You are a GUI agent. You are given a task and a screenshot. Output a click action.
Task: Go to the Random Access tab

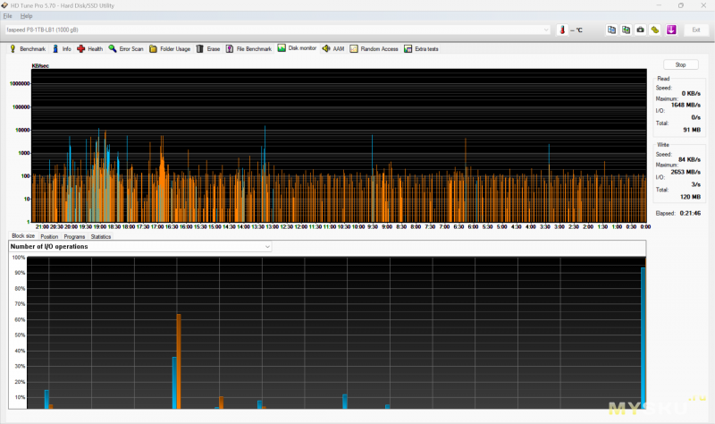coord(374,49)
